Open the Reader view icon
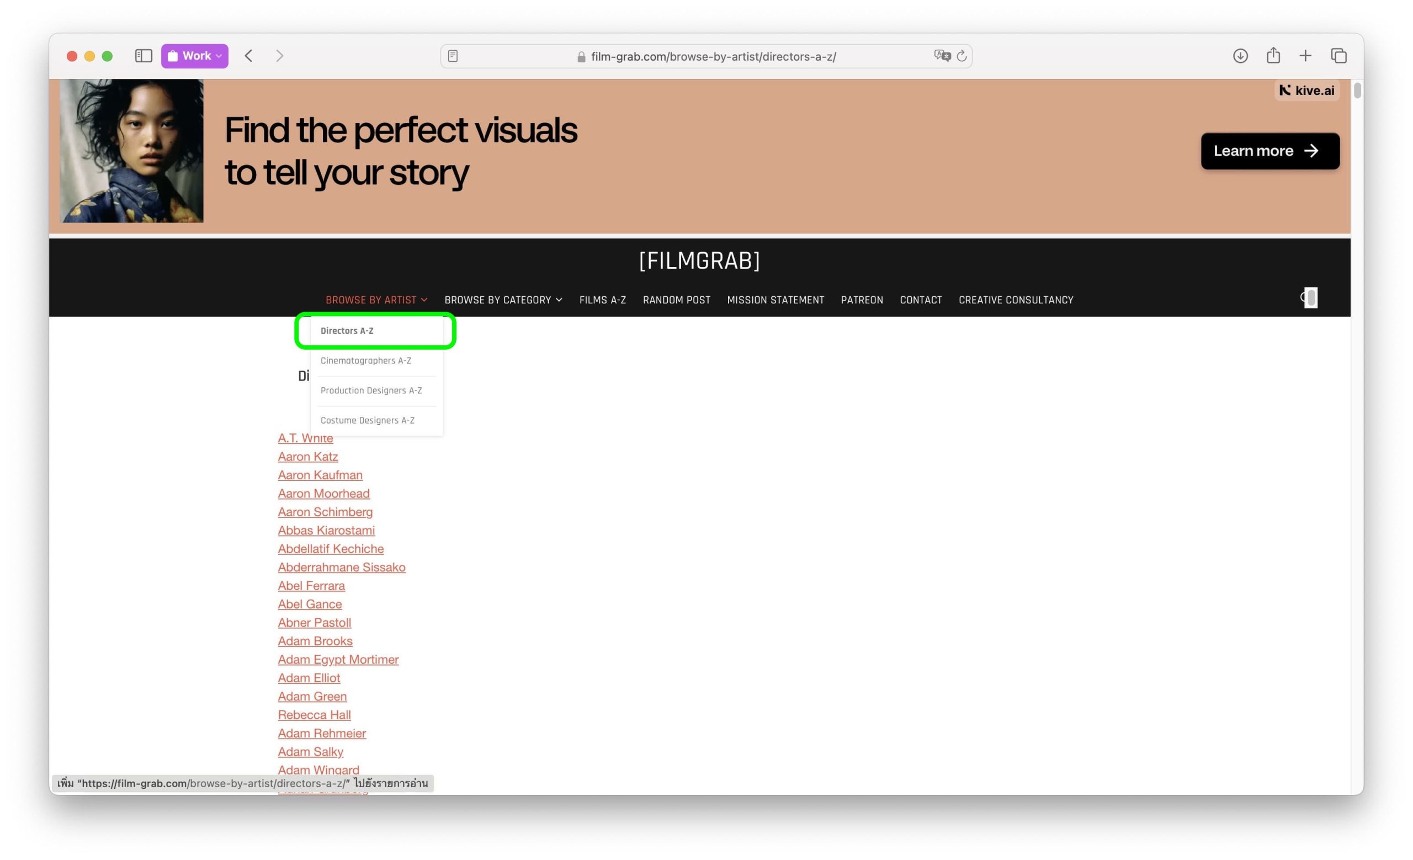This screenshot has height=860, width=1413. 453,56
